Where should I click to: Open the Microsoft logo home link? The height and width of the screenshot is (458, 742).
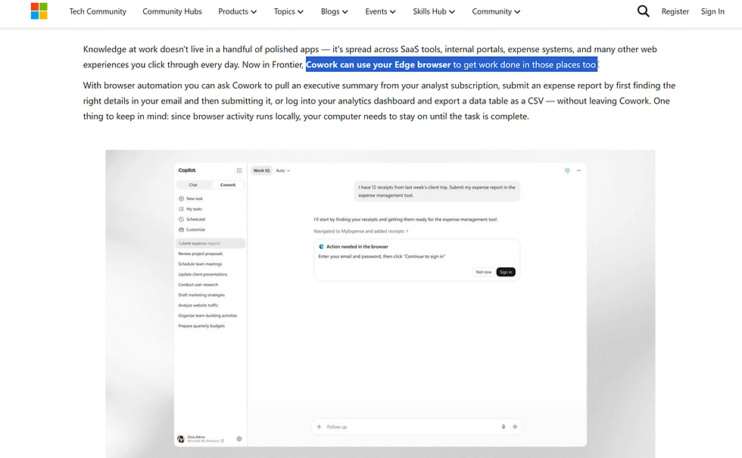point(39,11)
